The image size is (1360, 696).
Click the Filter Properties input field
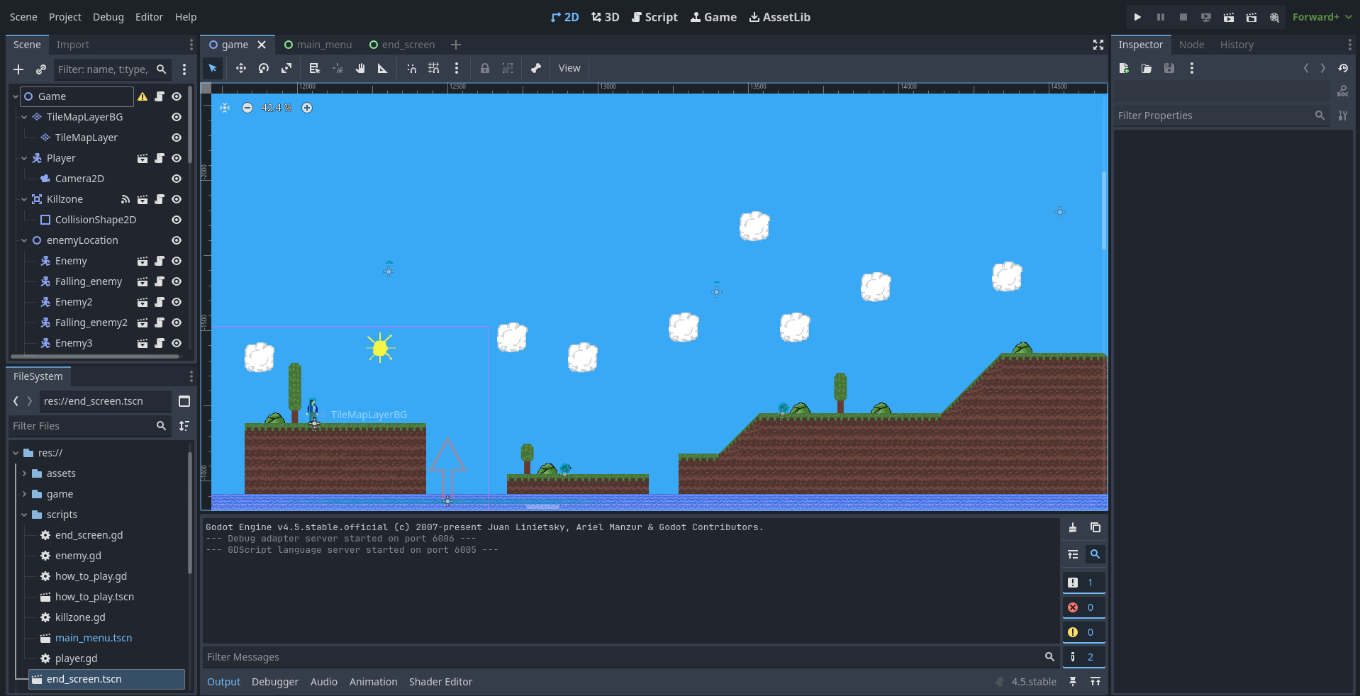tap(1213, 116)
